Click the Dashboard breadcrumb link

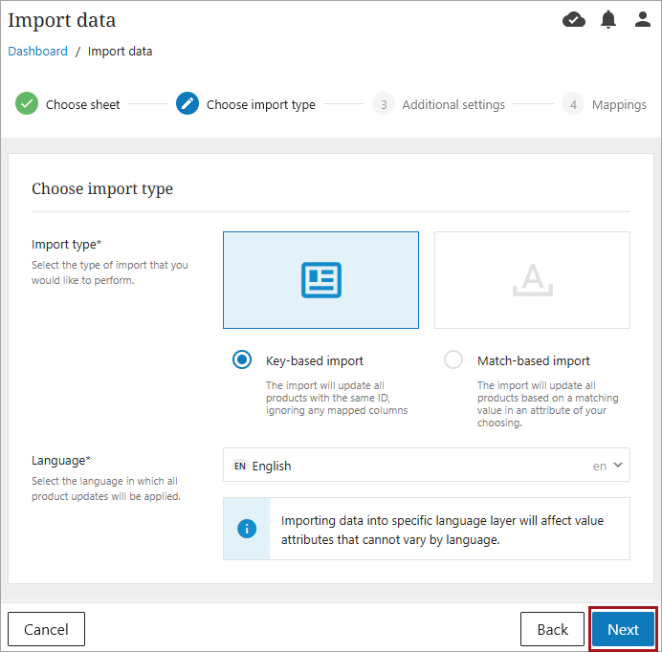pos(38,52)
